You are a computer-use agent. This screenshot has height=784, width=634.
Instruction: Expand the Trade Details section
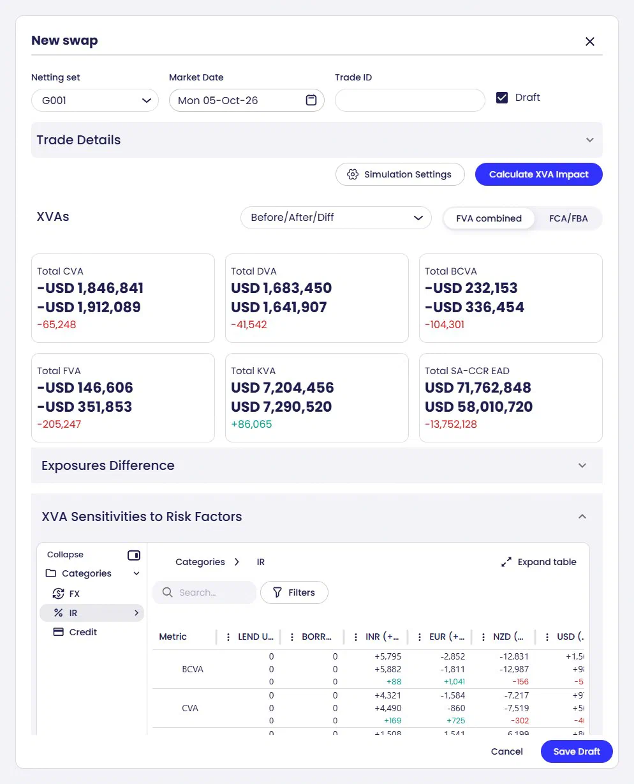[x=317, y=140]
